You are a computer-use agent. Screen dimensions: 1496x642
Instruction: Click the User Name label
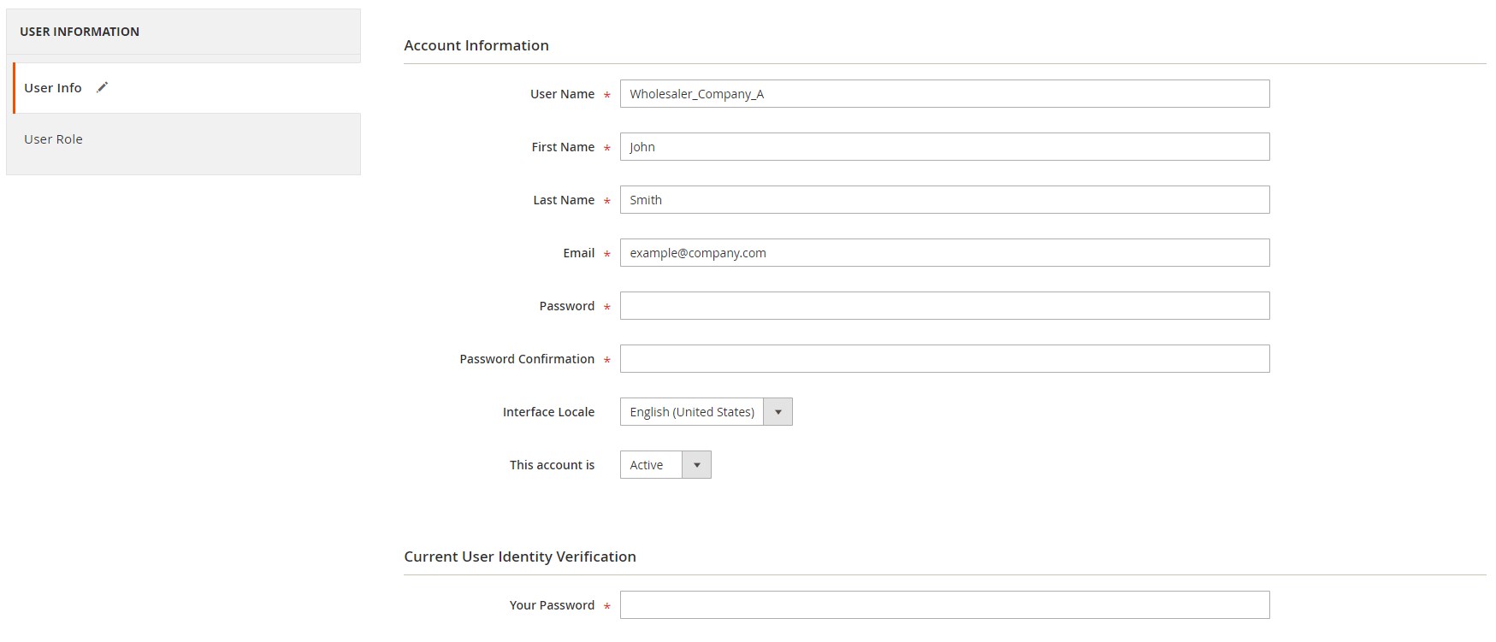[562, 94]
